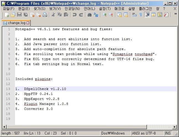
Task: Toggle synchronized vertical scrolling
Action: tap(120, 15)
